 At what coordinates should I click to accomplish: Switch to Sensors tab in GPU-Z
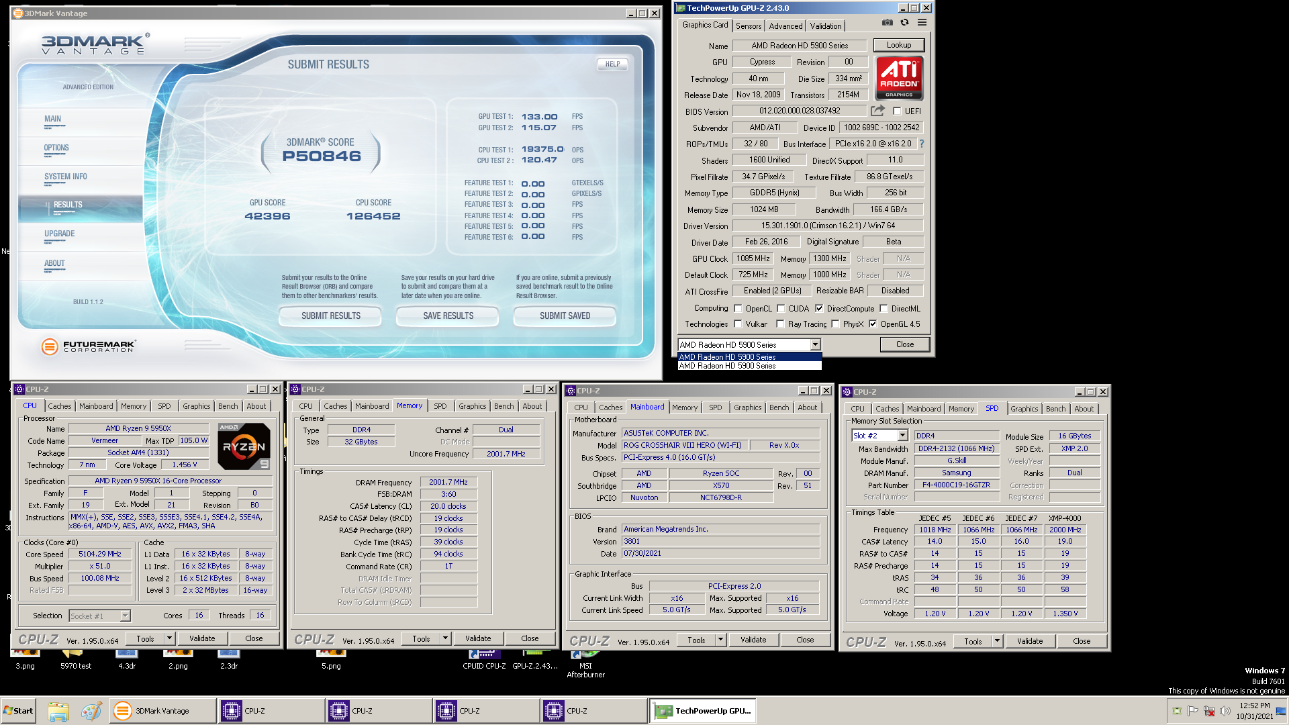pyautogui.click(x=749, y=26)
